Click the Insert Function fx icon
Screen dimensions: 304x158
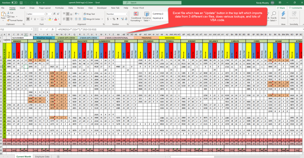tap(53, 28)
